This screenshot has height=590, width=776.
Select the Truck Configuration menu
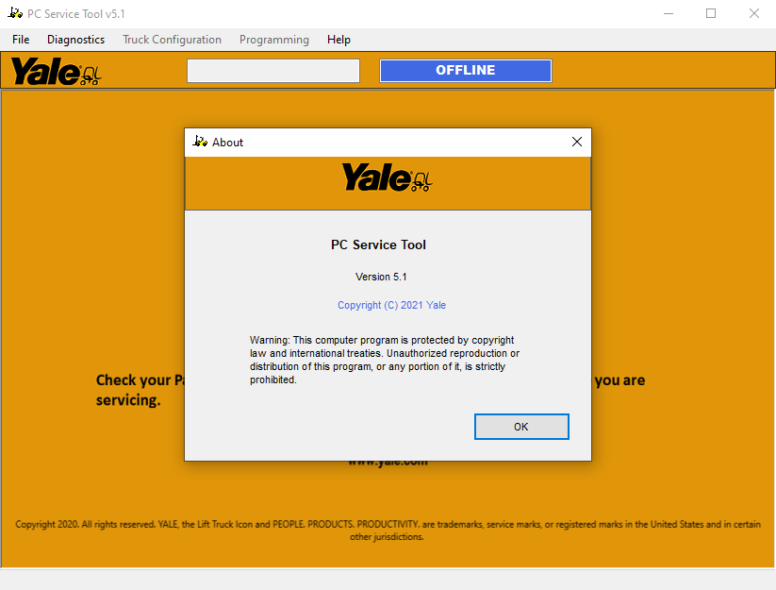click(x=172, y=40)
